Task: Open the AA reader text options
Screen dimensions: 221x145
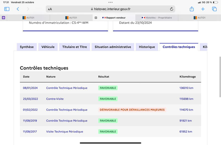Action: pyautogui.click(x=50, y=9)
